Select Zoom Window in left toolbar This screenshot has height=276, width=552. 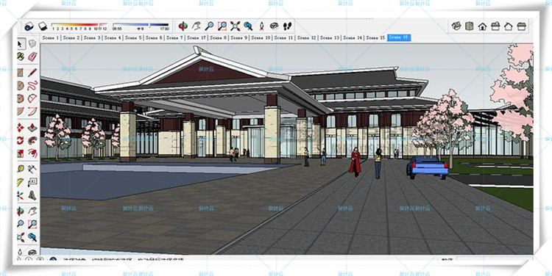click(x=32, y=224)
